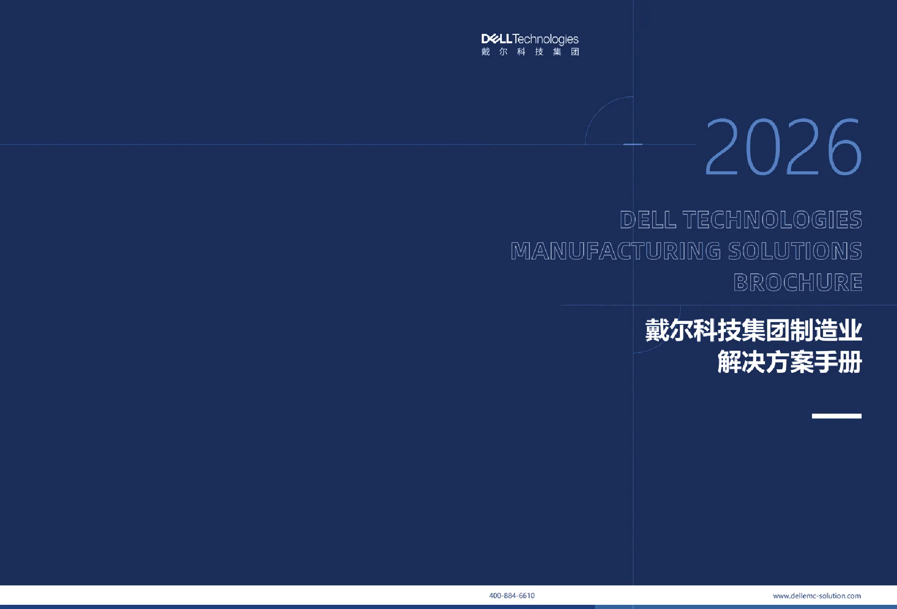Click the MANUFACTURING SOLUTIONS heading line
The height and width of the screenshot is (609, 897).
(686, 251)
